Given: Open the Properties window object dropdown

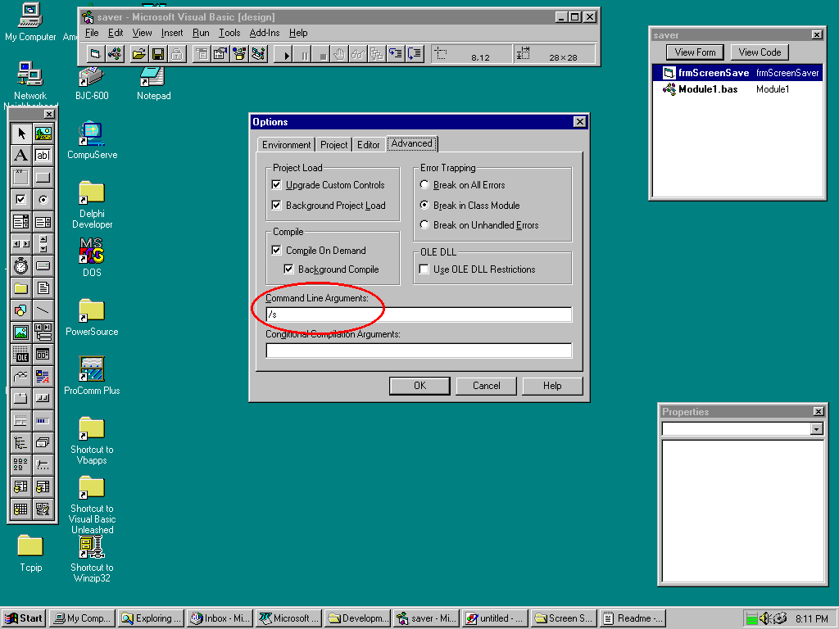Looking at the screenshot, I should point(816,429).
